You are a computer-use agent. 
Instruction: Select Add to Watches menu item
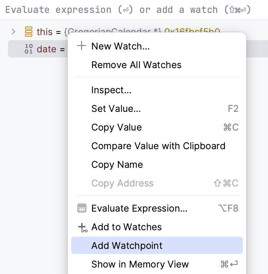point(126,227)
